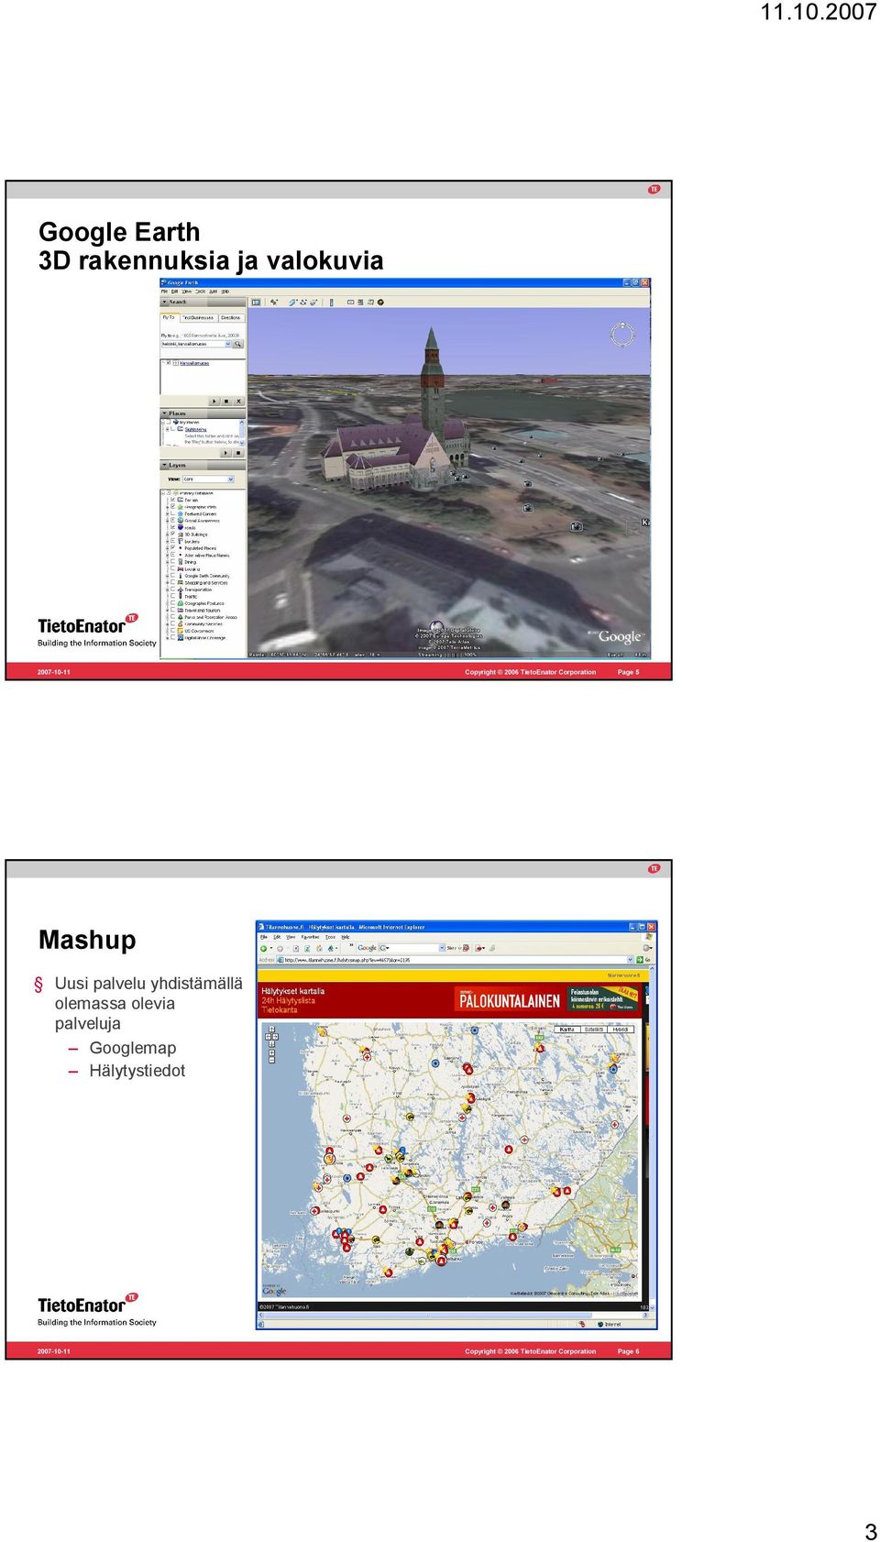The image size is (880, 1542).
Task: Click the Google Earth search magnifier button
Action: tap(237, 344)
